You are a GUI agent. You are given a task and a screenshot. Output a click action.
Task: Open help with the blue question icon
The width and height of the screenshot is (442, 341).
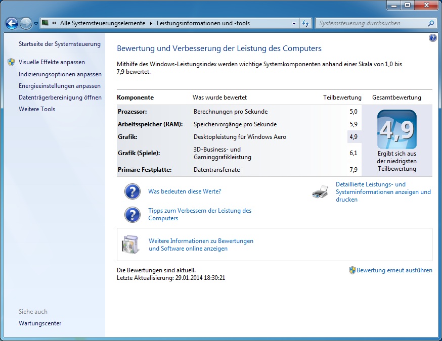(433, 38)
